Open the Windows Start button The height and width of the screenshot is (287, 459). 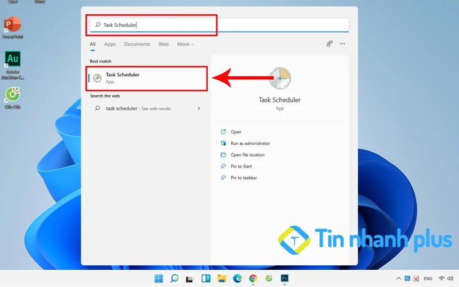pos(159,278)
